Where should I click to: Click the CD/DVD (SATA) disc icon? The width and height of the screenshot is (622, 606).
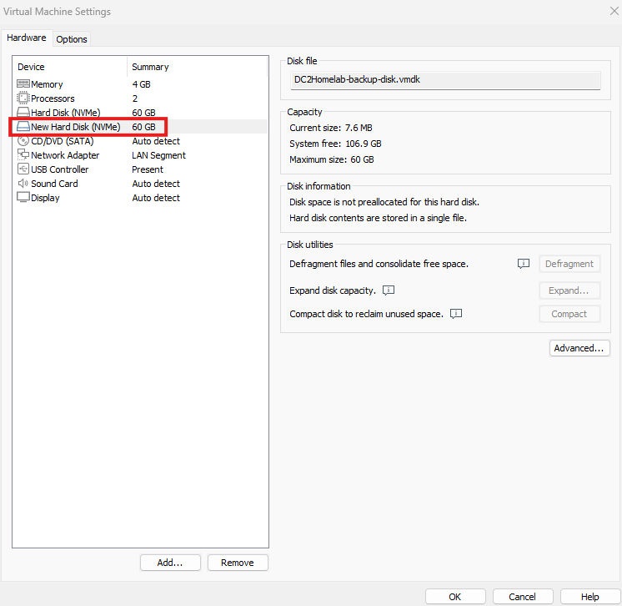(x=23, y=140)
